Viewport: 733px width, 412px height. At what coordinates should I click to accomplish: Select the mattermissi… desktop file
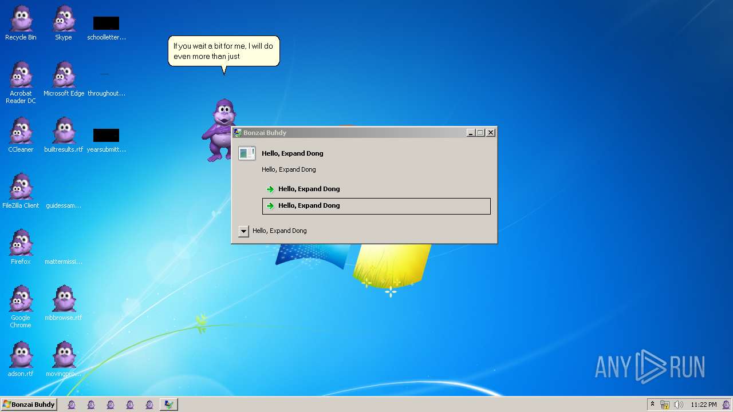coord(64,261)
